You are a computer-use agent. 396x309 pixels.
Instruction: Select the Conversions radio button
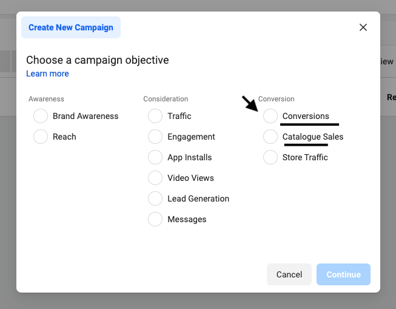[270, 116]
